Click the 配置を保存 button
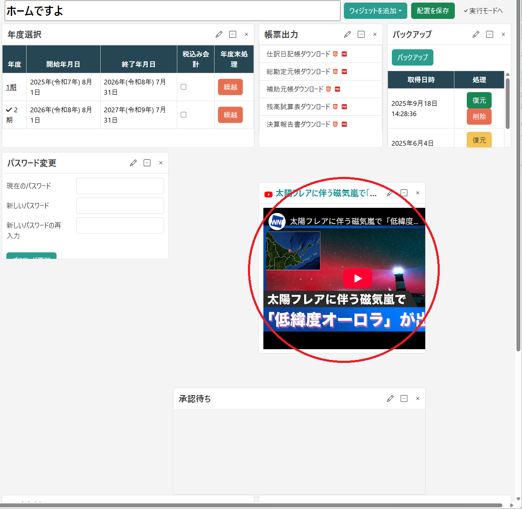This screenshot has width=522, height=509. [x=433, y=11]
